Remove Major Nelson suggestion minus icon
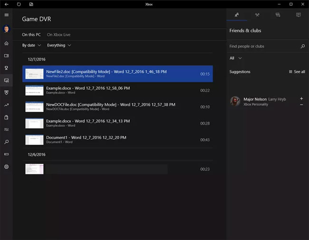 pyautogui.click(x=301, y=105)
